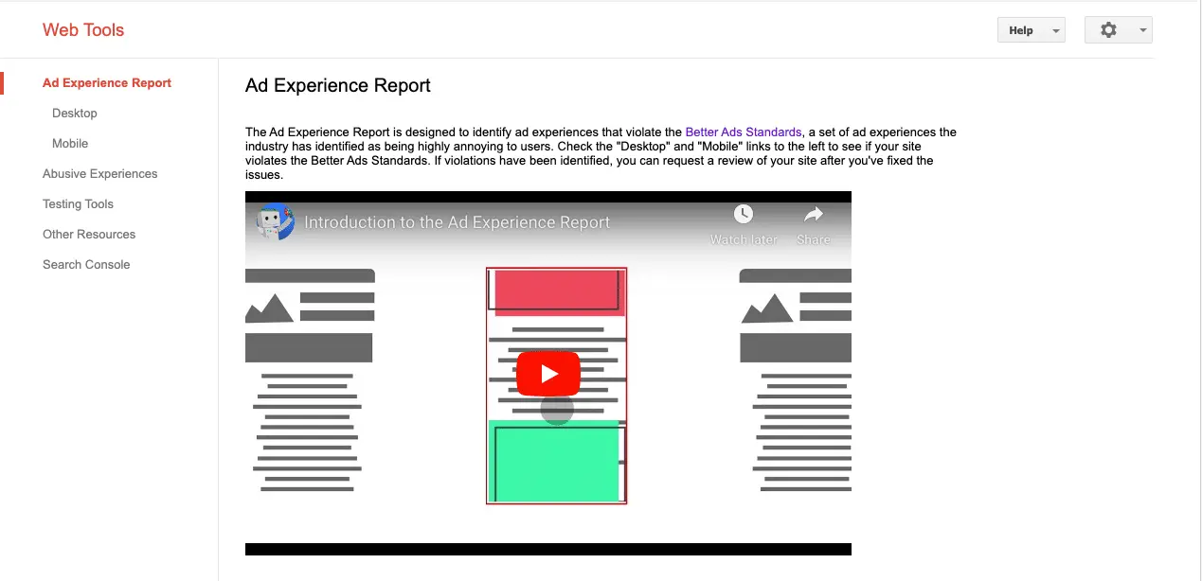Viewport: 1202px width, 581px height.
Task: Click the video channel avatar icon
Action: tap(275, 222)
